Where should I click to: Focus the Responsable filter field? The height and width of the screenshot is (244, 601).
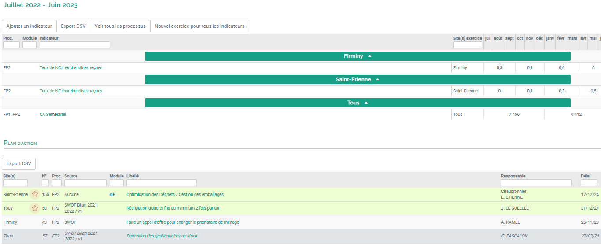536,183
